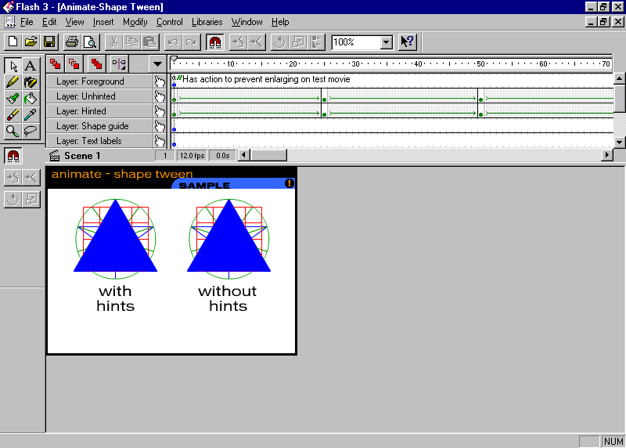This screenshot has width=626, height=448.
Task: Select the Layer: Shape guide name button
Action: [100, 126]
